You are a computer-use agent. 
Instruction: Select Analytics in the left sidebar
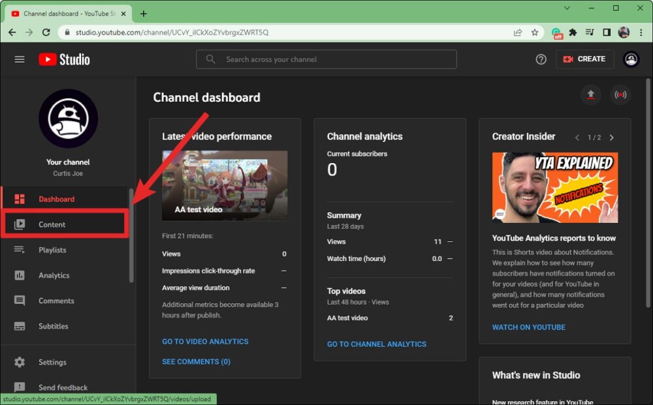tap(54, 275)
